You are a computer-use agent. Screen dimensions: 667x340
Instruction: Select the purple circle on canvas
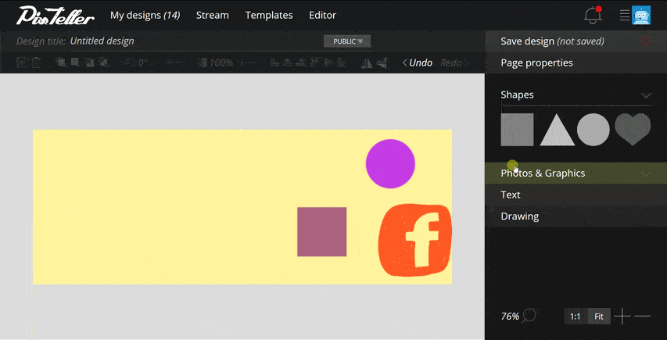coord(390,163)
